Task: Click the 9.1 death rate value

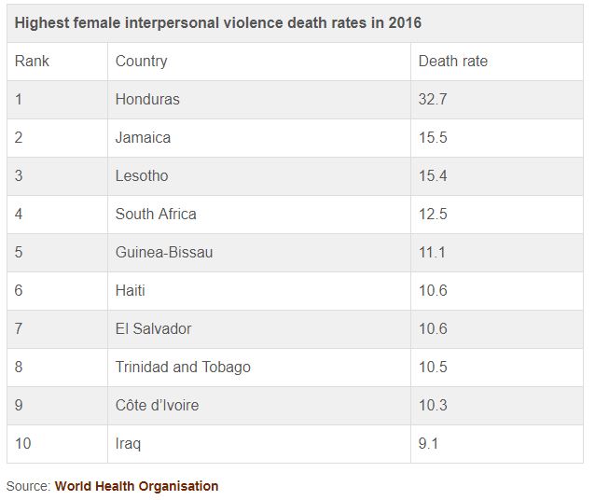Action: (x=429, y=443)
